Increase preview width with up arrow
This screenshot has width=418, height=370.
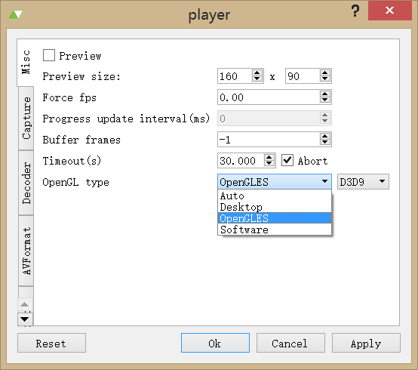tap(257, 72)
